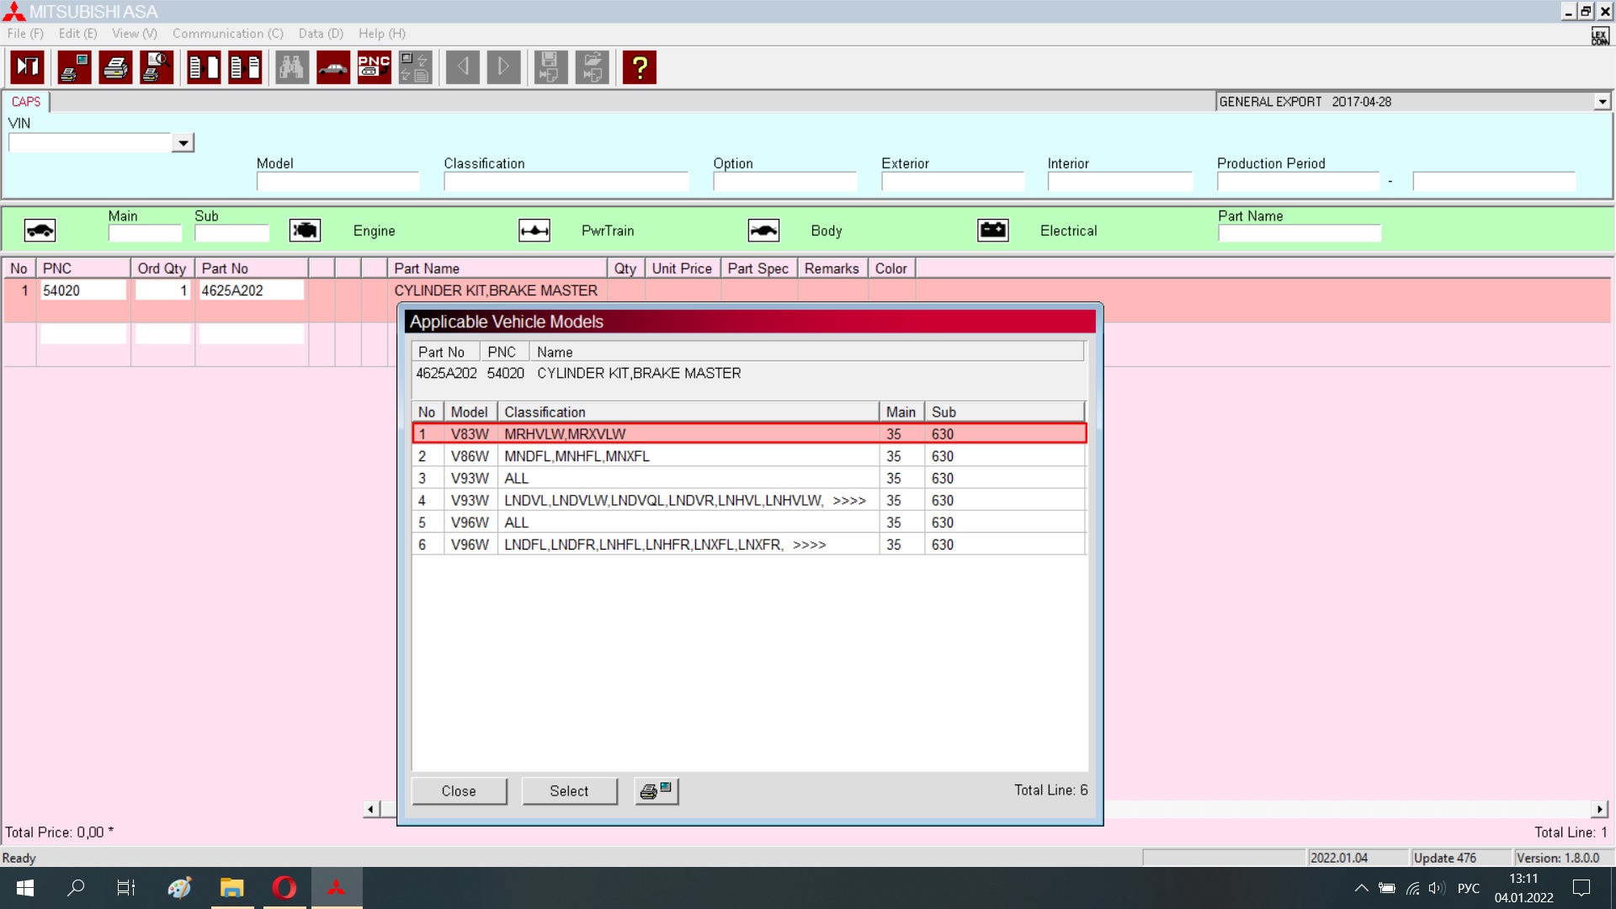Expand the VIN dropdown
The height and width of the screenshot is (909, 1616).
(183, 143)
